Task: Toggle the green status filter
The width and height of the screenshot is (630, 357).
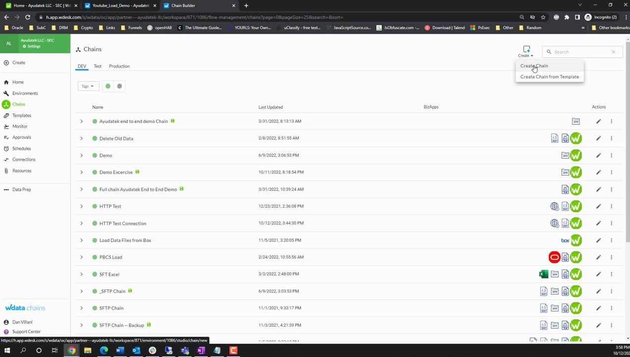Action: point(108,86)
